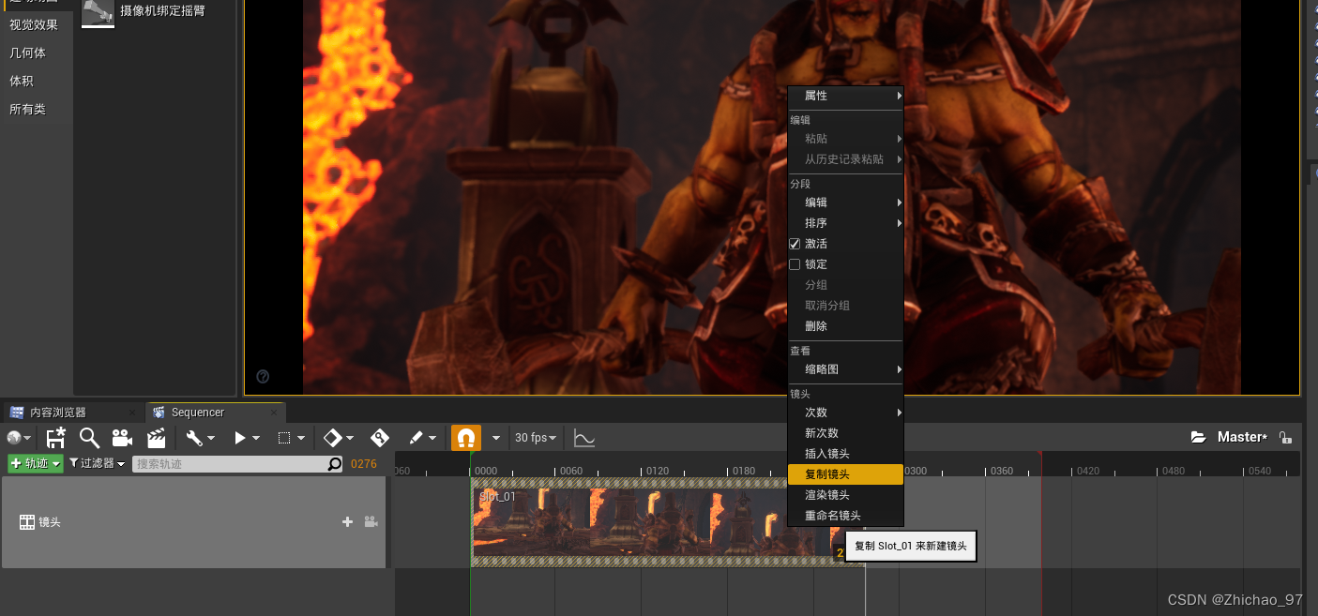Select the 所有类 category
The image size is (1318, 616).
click(27, 110)
